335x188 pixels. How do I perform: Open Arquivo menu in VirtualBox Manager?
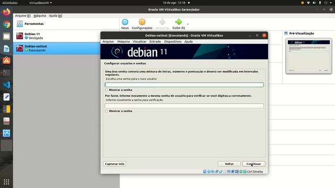point(23,16)
